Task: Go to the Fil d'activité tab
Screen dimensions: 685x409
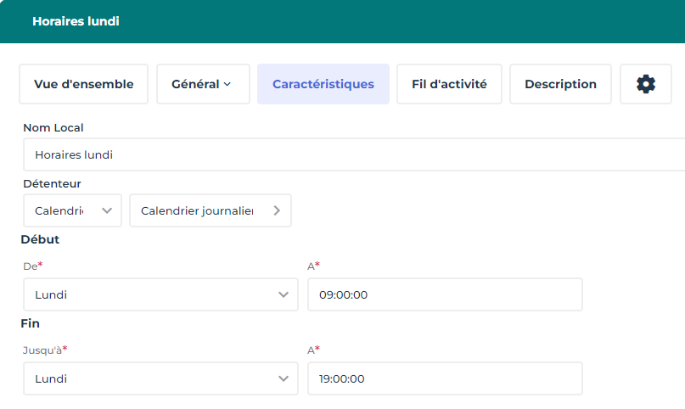Action: [449, 84]
